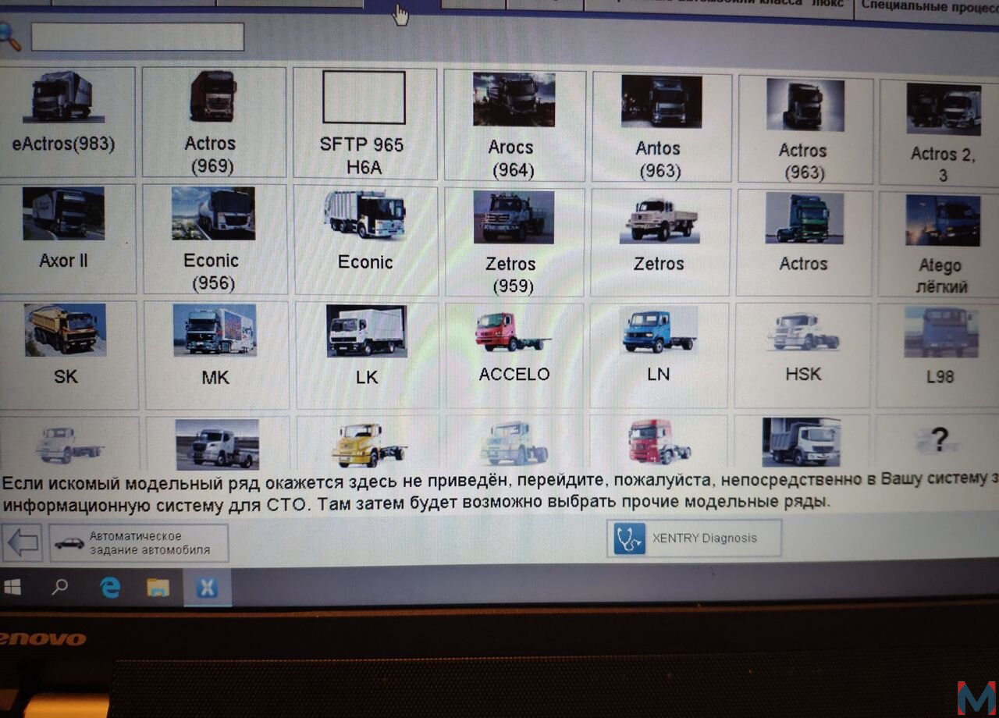
Task: Select the ACCELO red truck tile
Action: [514, 355]
